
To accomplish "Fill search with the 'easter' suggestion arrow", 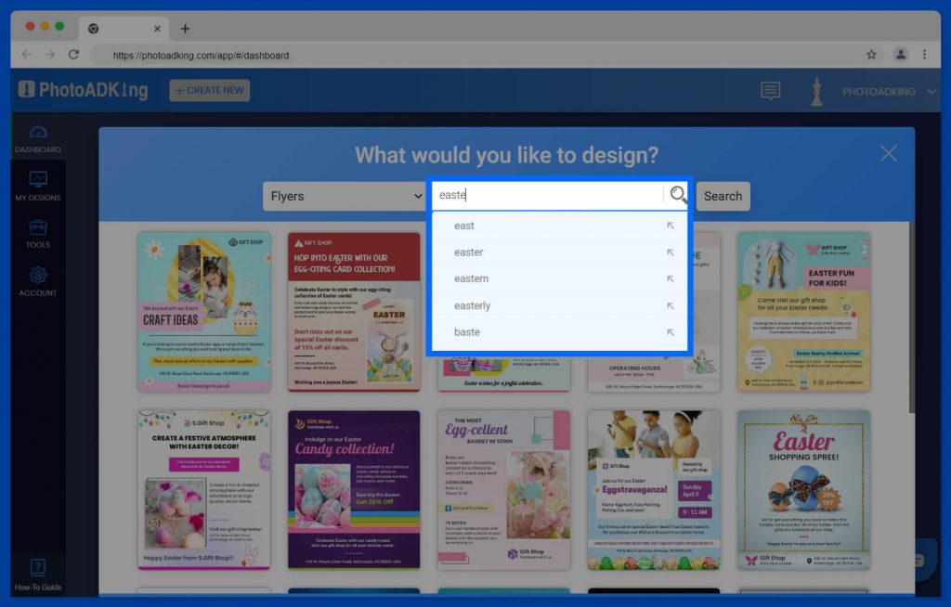I will [671, 252].
